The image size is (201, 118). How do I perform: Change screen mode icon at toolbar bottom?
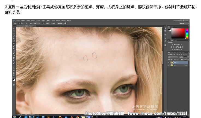pyautogui.click(x=14, y=85)
